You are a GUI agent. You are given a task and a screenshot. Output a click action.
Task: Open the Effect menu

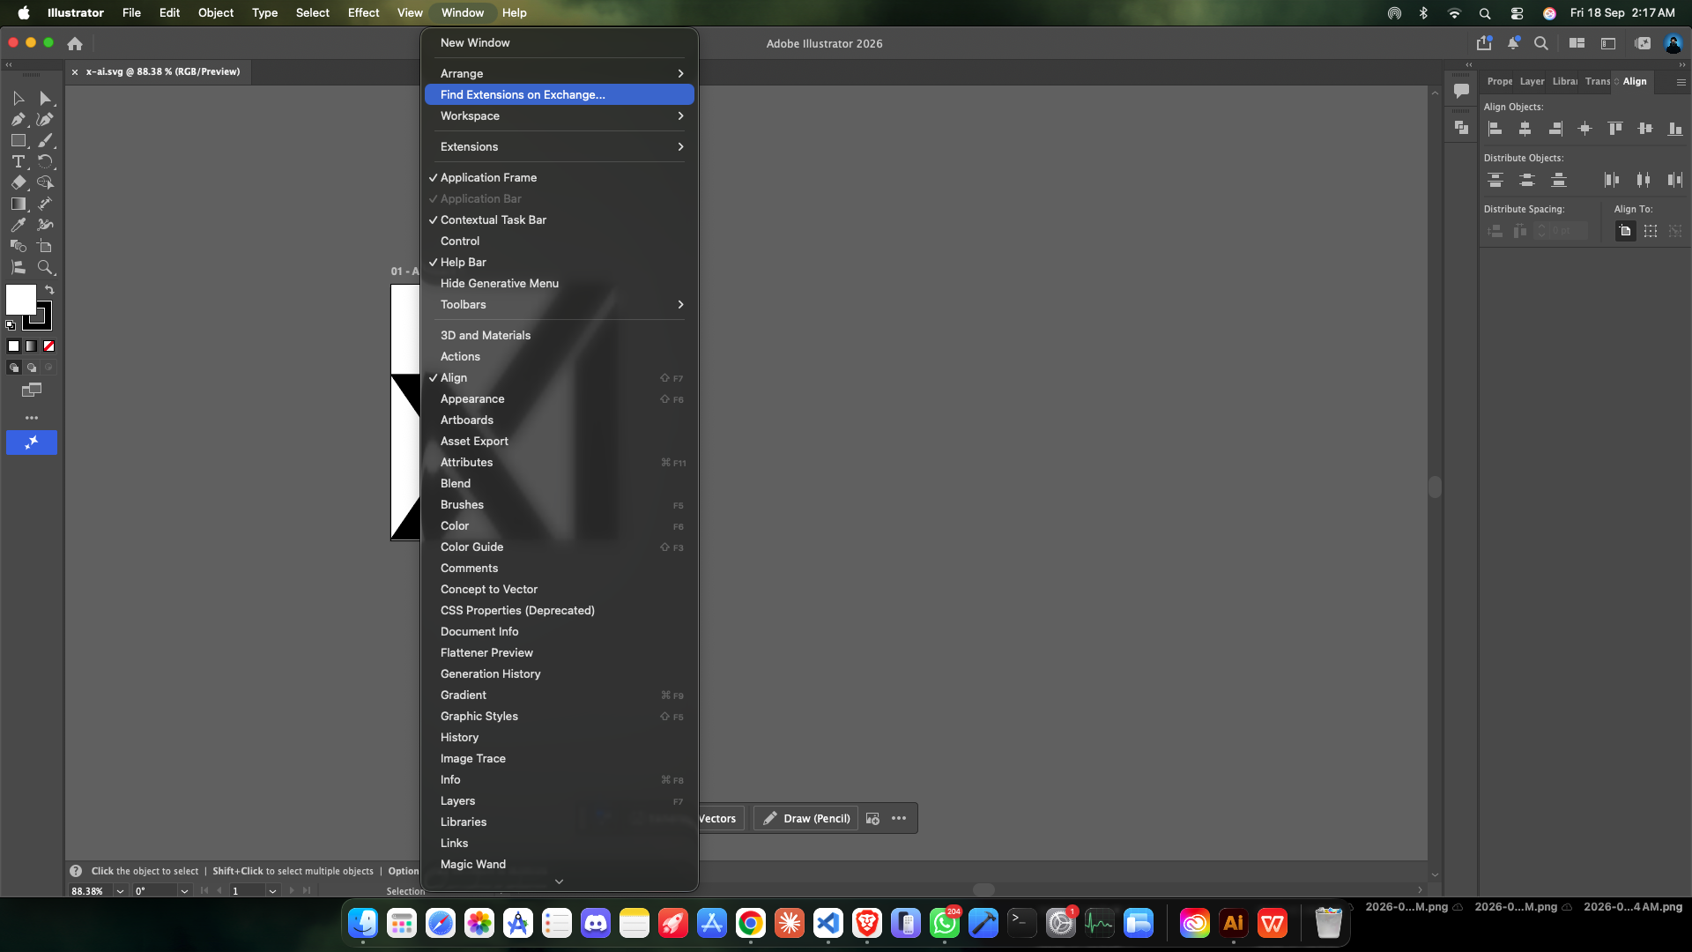click(363, 12)
